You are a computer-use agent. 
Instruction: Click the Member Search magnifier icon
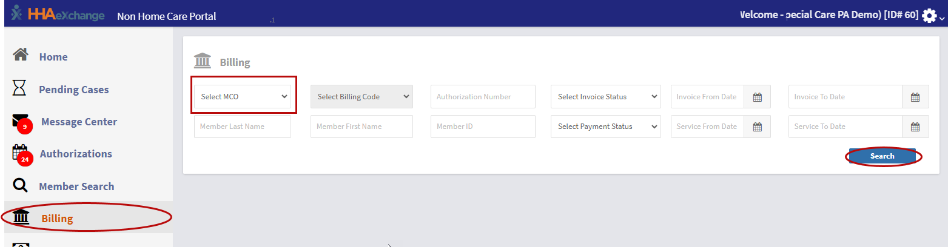20,185
